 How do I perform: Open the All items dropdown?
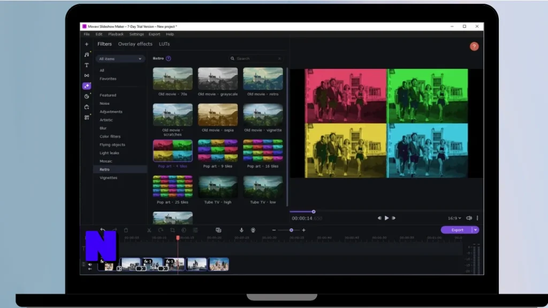click(120, 59)
